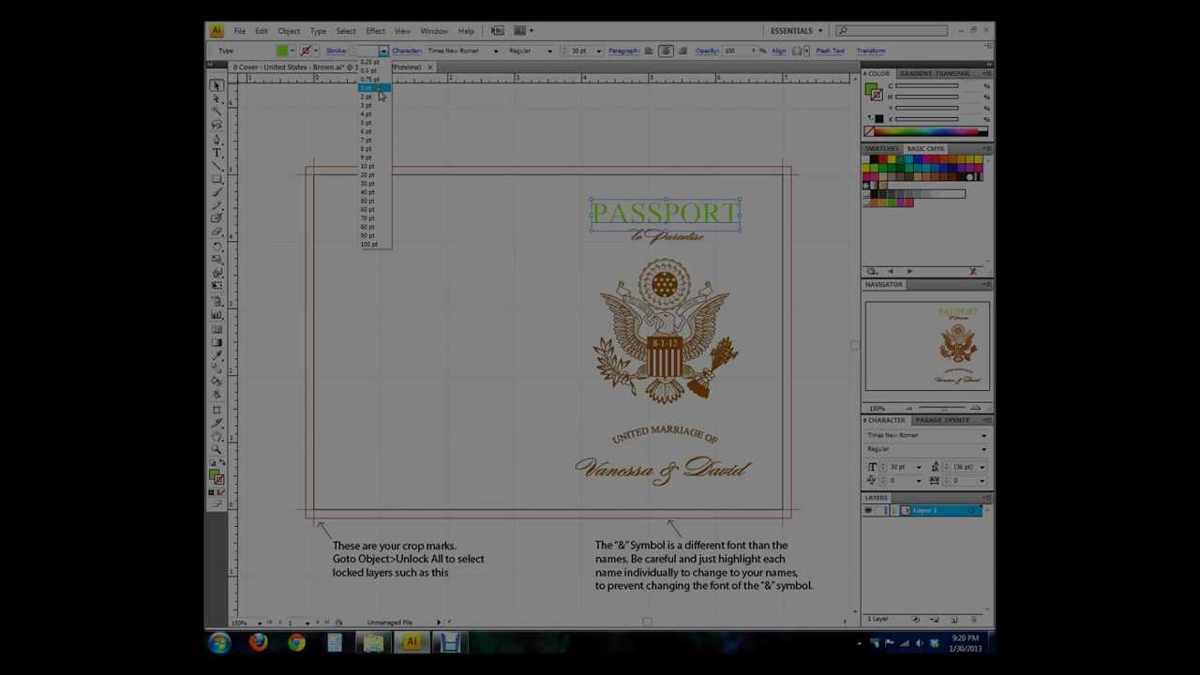Toggle visibility eye of Layer 1
This screenshot has width=1200, height=675.
868,511
